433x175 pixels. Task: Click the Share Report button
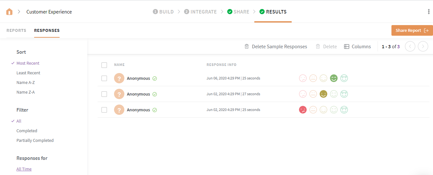coord(412,31)
